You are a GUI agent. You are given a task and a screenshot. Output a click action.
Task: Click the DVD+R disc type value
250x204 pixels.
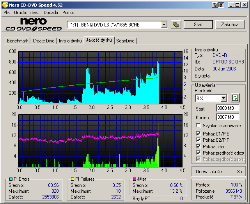[220, 55]
